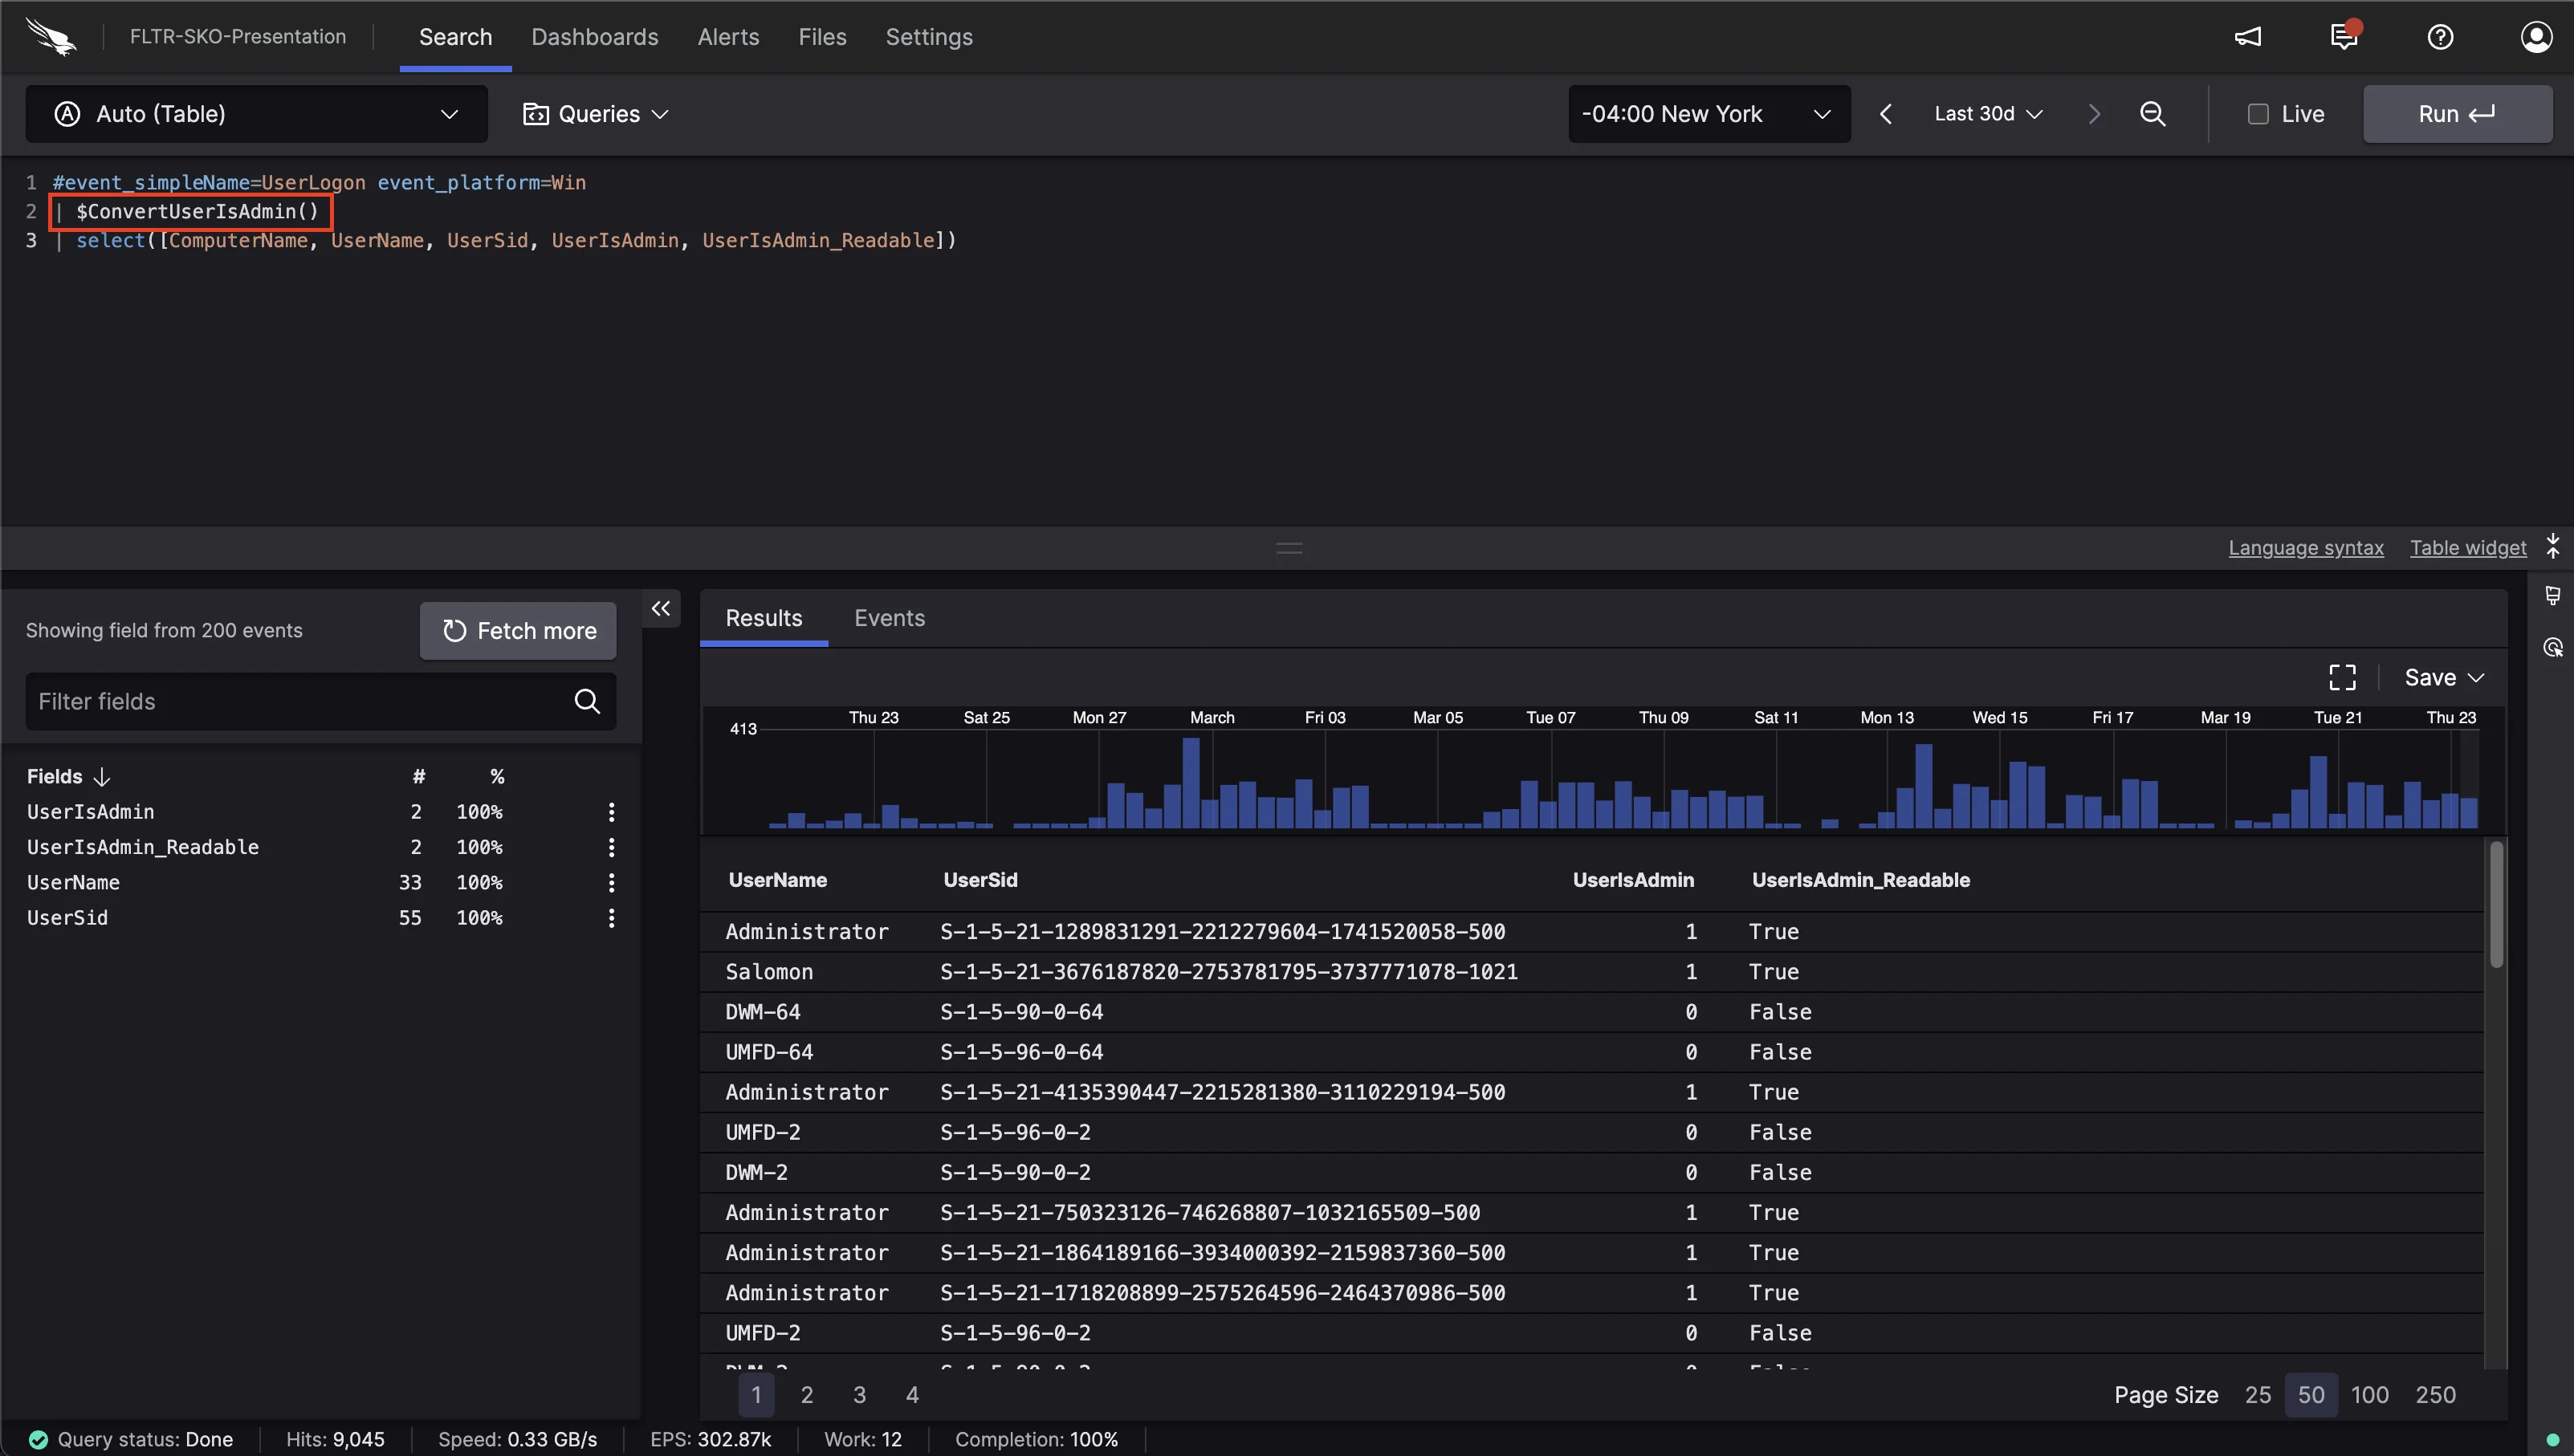Go to the next time interval arrow
Screen dimensions: 2574x1456
pyautogui.click(x=2094, y=114)
